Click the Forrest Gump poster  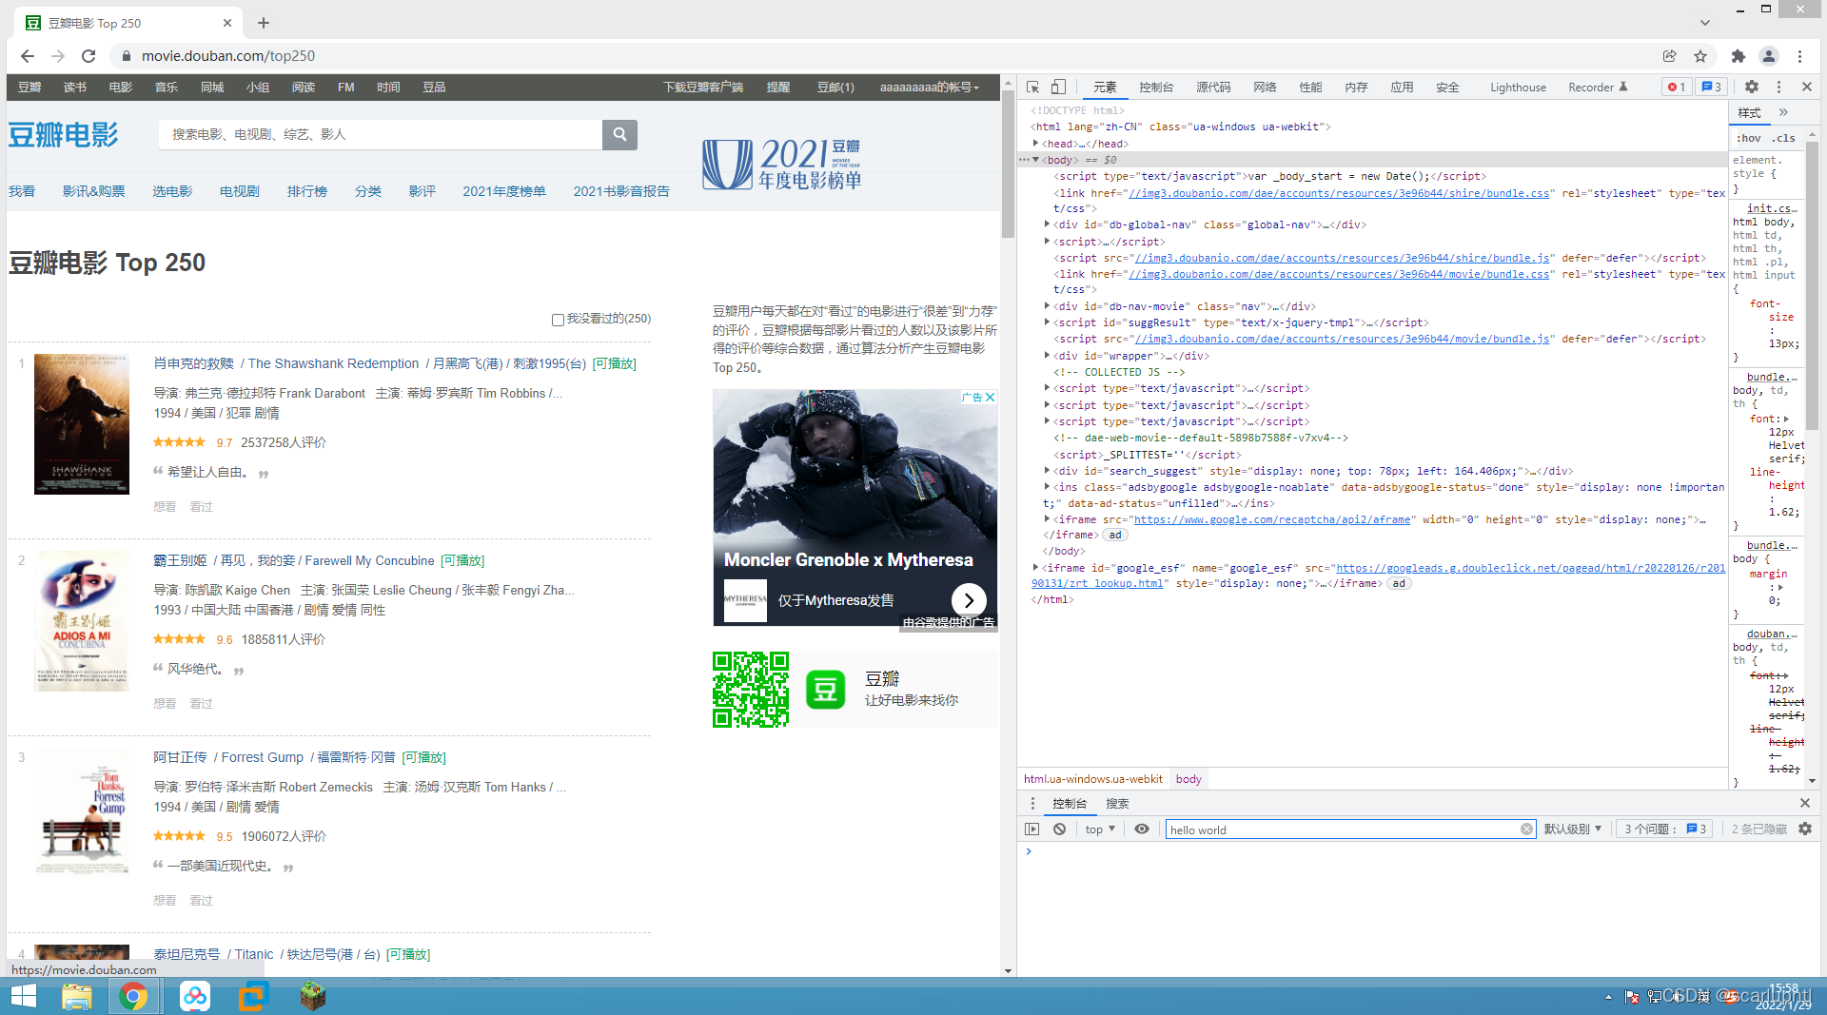82,813
